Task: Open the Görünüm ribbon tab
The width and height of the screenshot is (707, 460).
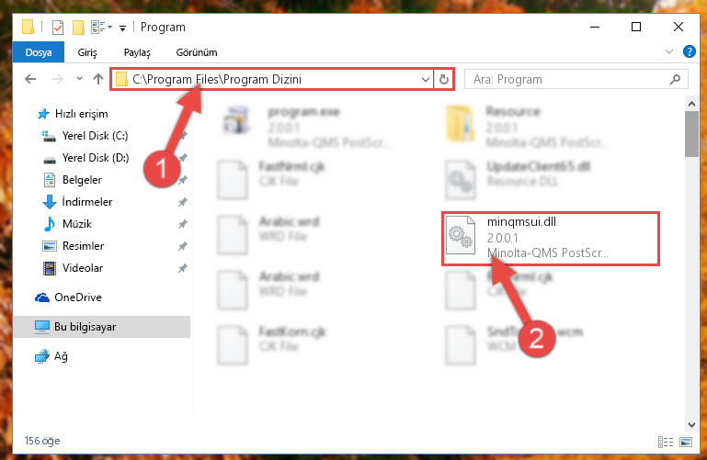Action: (197, 52)
